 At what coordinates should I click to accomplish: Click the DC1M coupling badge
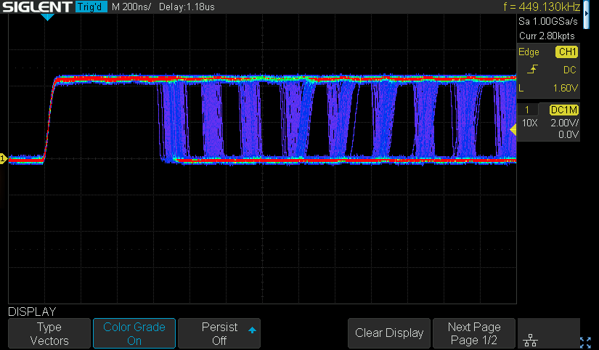tap(564, 110)
